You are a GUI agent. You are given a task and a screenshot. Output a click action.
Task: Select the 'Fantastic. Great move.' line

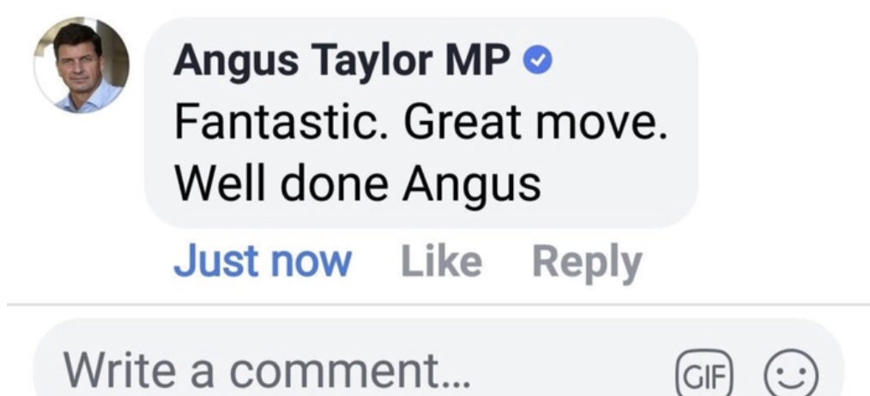point(420,122)
